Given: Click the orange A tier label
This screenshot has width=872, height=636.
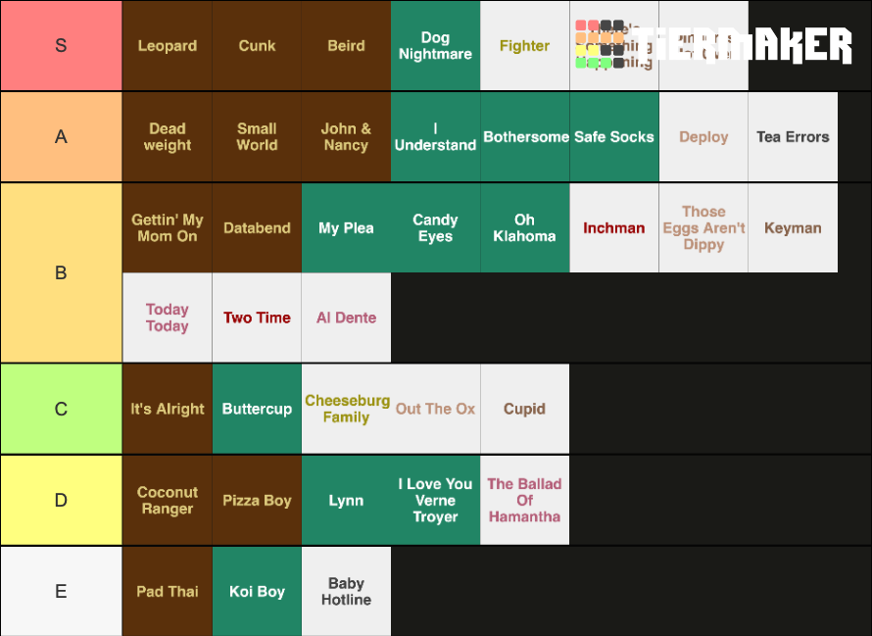Looking at the screenshot, I should tap(61, 137).
